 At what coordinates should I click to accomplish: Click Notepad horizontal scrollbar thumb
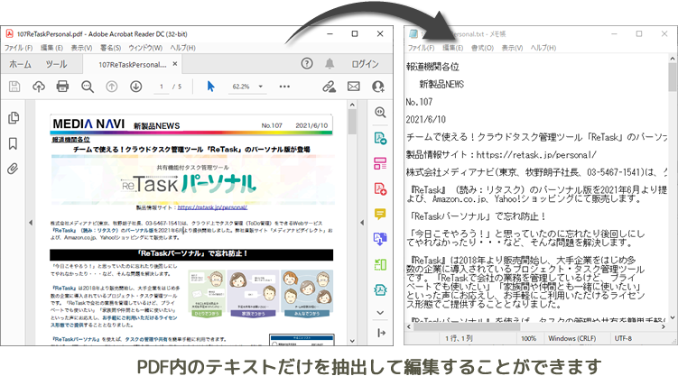[468, 327]
